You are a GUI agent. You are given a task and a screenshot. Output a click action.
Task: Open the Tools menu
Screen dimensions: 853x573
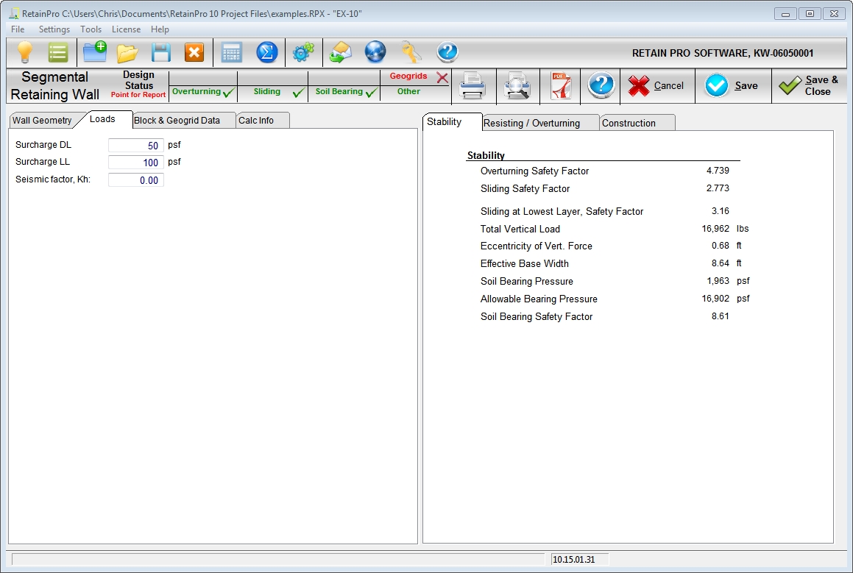91,29
